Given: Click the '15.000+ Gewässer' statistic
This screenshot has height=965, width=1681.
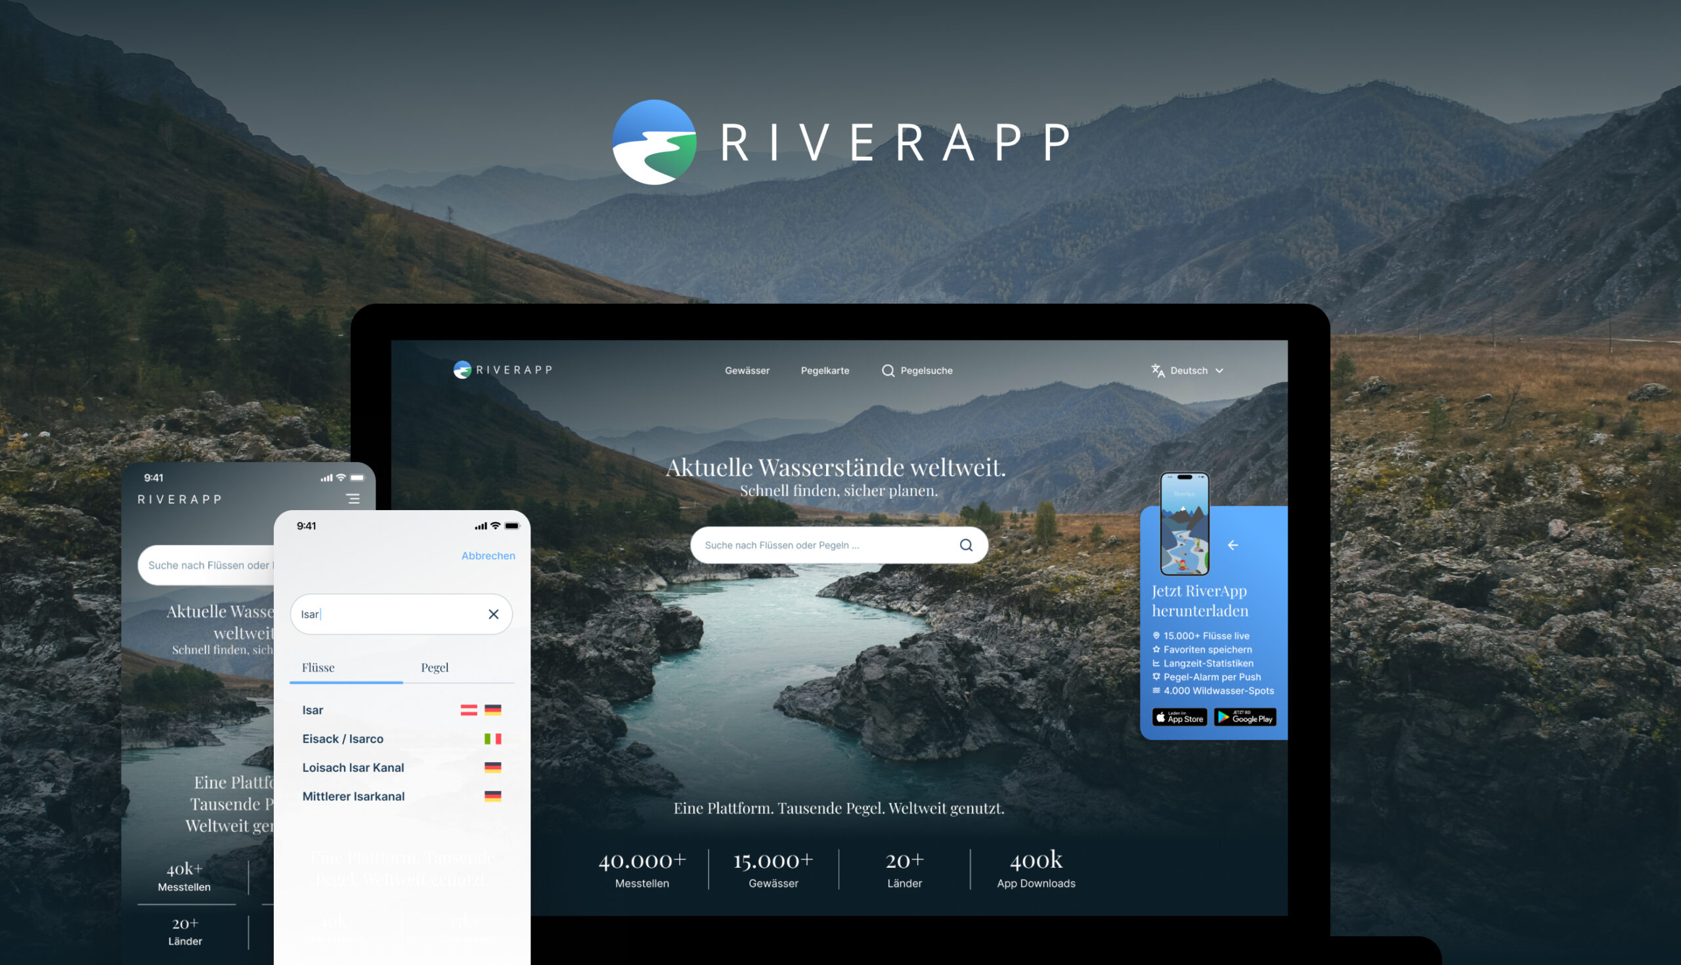Looking at the screenshot, I should coord(773,869).
